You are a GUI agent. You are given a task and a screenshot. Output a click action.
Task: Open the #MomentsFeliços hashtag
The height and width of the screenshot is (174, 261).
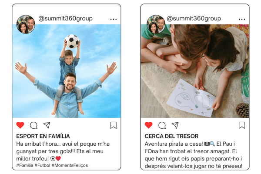click(70, 165)
